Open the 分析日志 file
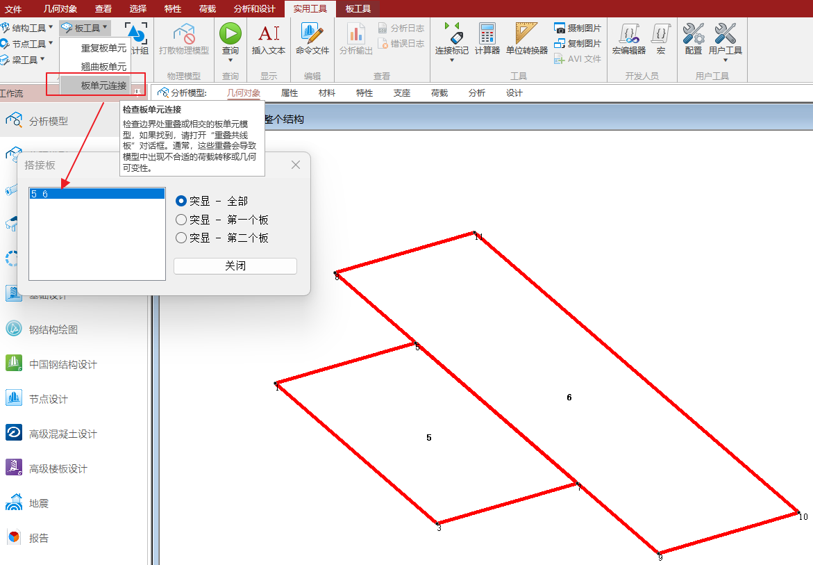 (401, 28)
